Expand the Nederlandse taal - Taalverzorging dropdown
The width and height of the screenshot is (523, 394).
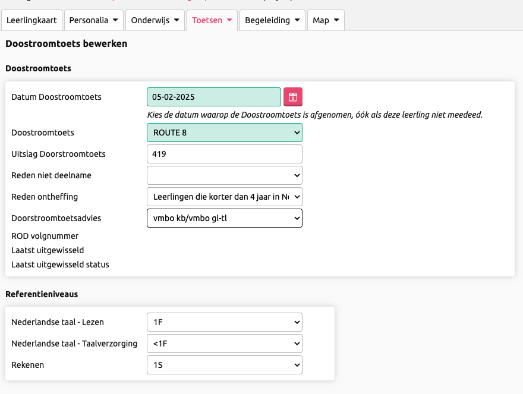click(x=225, y=343)
